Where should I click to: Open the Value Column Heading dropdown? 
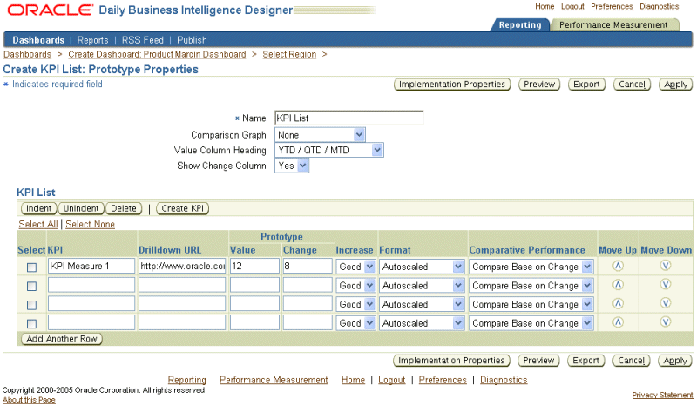(329, 151)
